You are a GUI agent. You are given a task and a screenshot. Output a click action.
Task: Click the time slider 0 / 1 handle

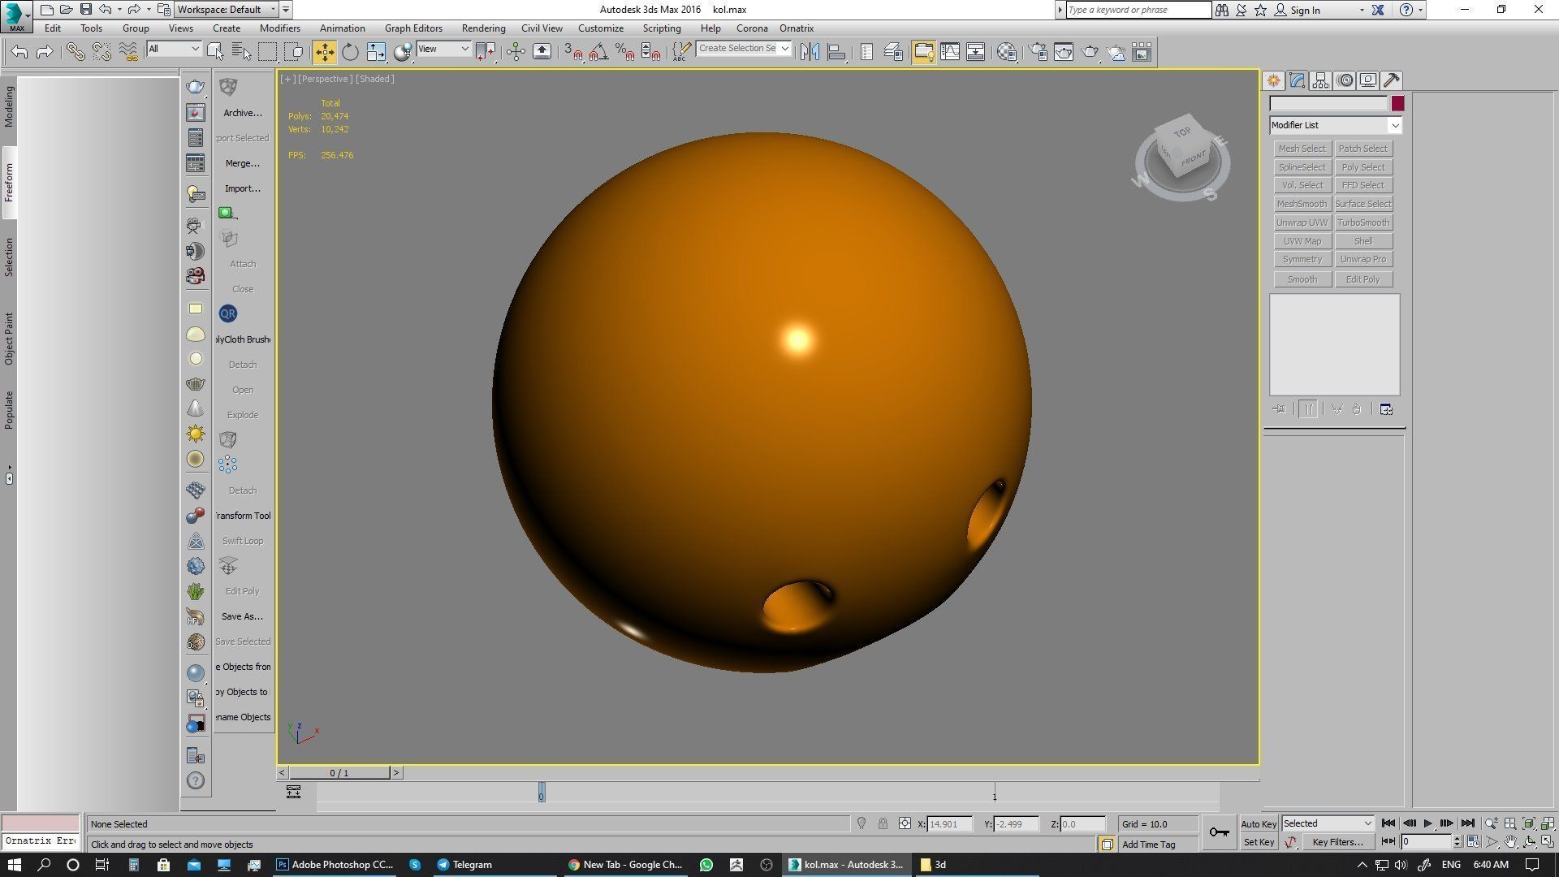[x=339, y=773]
